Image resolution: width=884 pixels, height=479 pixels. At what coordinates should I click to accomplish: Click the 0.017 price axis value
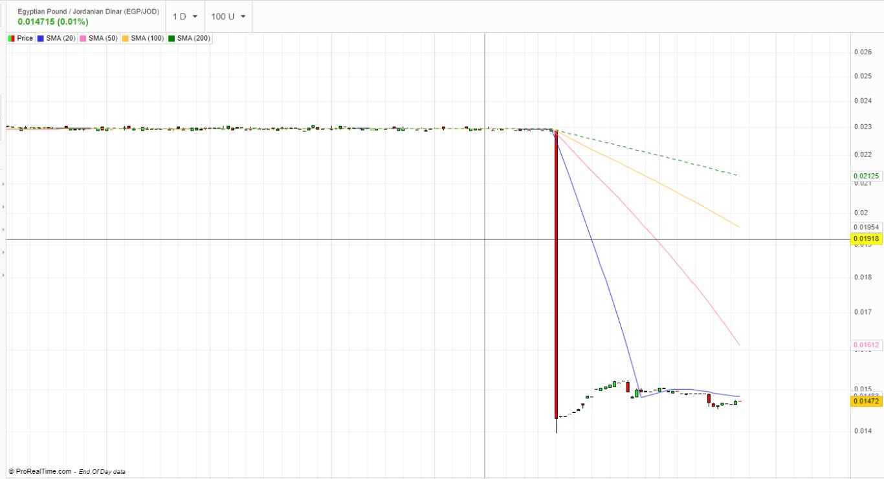[x=862, y=312]
